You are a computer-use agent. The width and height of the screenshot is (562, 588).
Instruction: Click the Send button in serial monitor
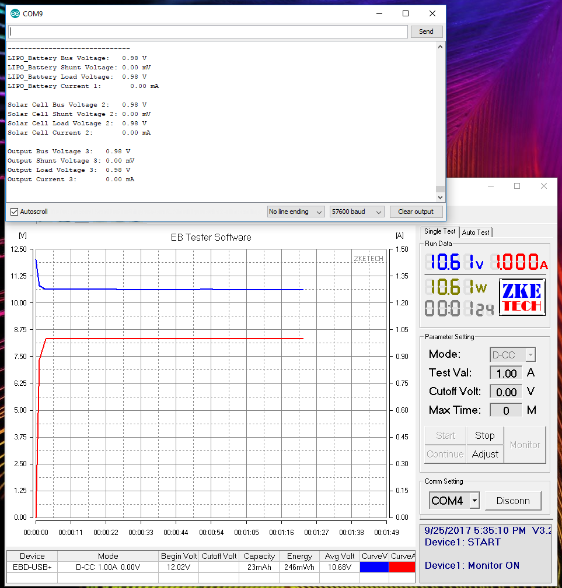point(426,31)
